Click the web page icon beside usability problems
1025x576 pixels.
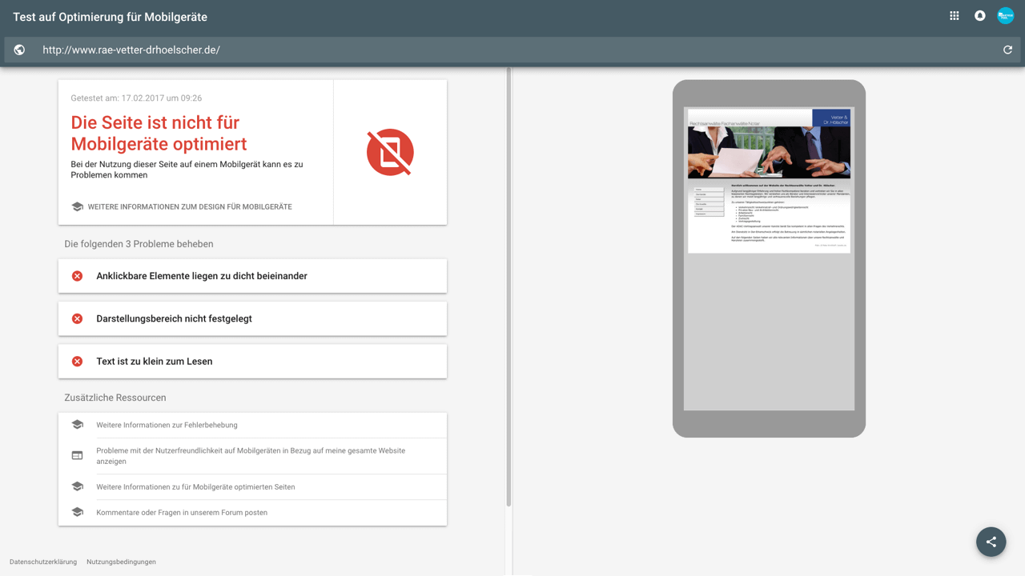point(78,455)
